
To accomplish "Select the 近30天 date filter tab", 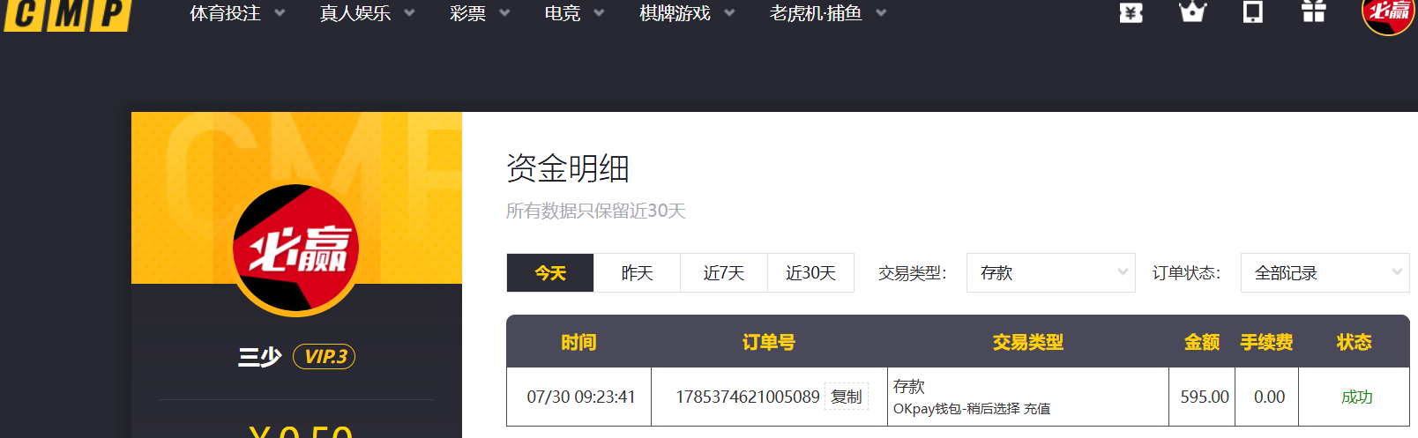I will pyautogui.click(x=811, y=273).
